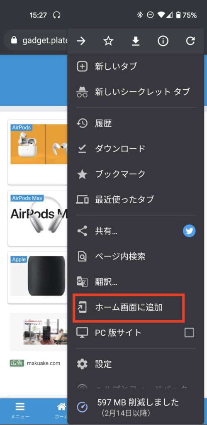Select 履歴 from the menu
The height and width of the screenshot is (425, 207).
136,124
